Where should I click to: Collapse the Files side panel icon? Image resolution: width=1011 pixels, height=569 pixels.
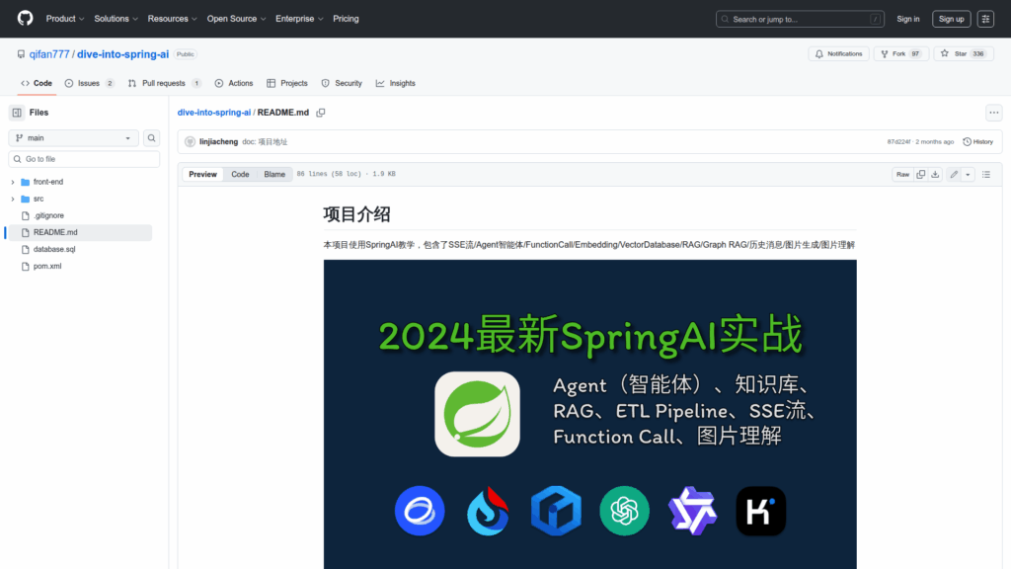click(17, 113)
